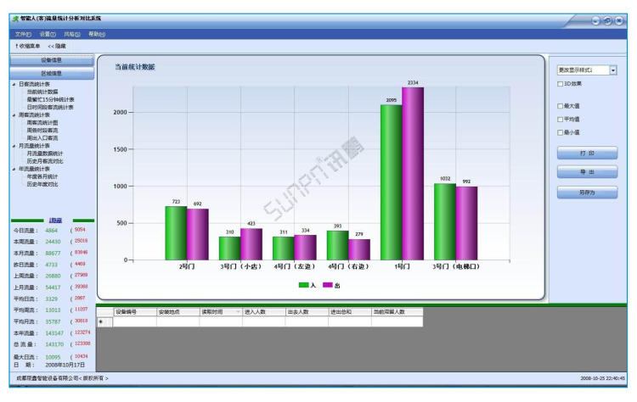Open the 文件 menu
The image size is (637, 402).
(23, 34)
